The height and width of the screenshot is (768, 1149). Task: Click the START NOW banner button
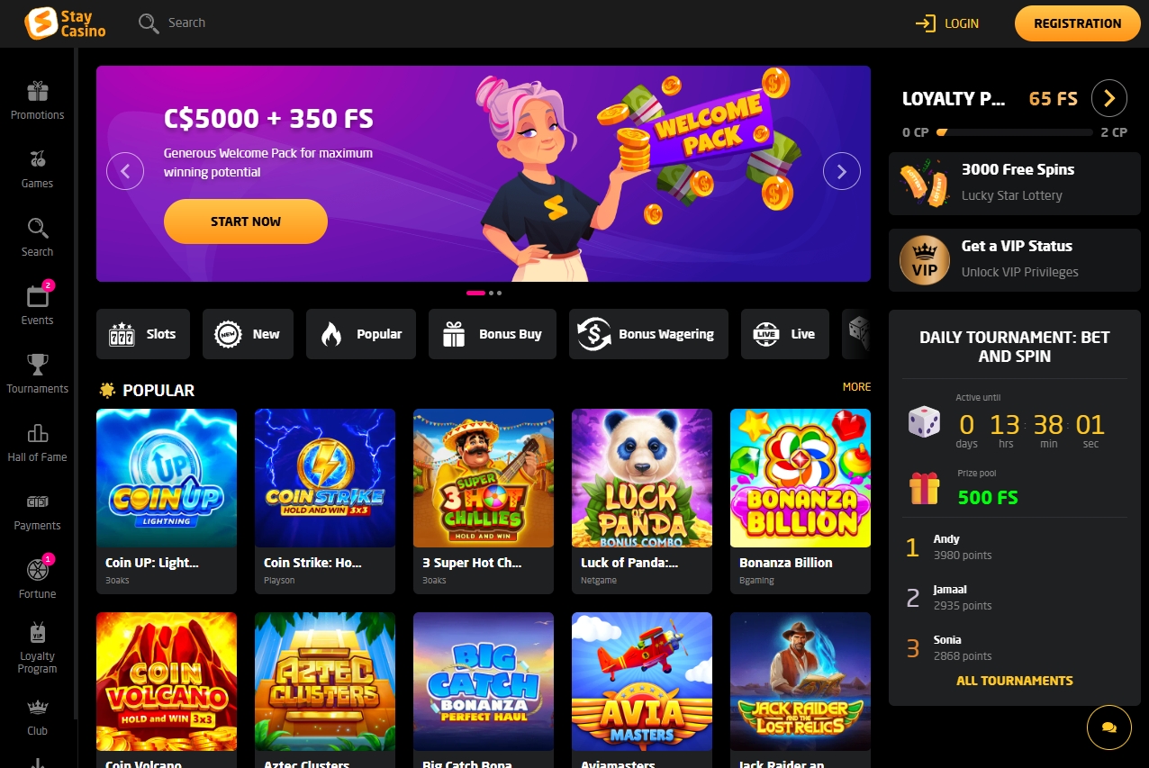click(x=246, y=221)
